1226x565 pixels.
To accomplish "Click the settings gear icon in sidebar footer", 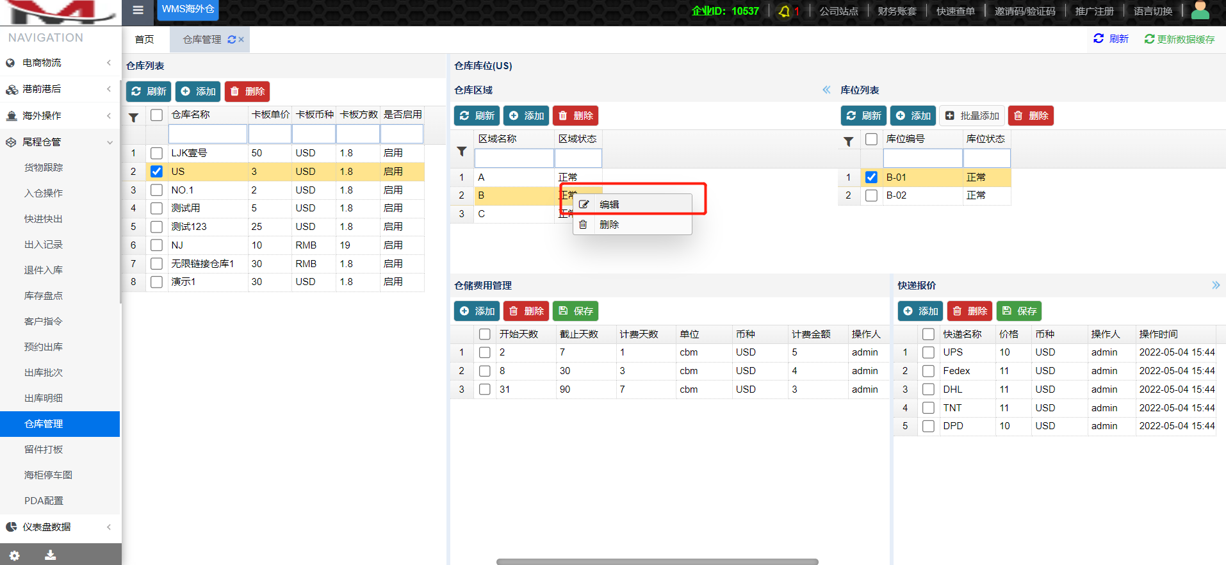I will 14,555.
